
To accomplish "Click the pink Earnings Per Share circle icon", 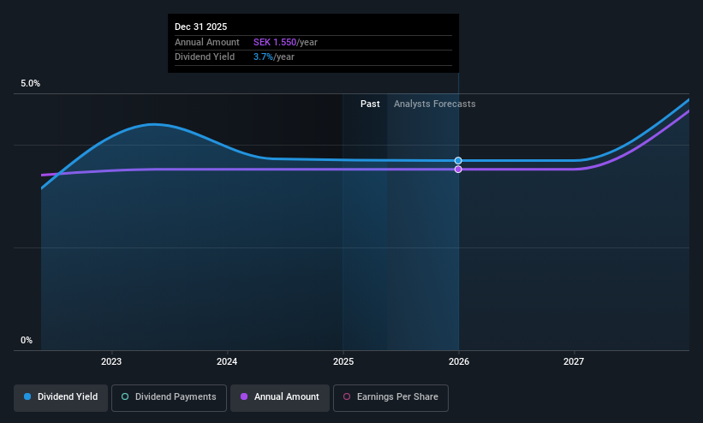I will tap(347, 396).
